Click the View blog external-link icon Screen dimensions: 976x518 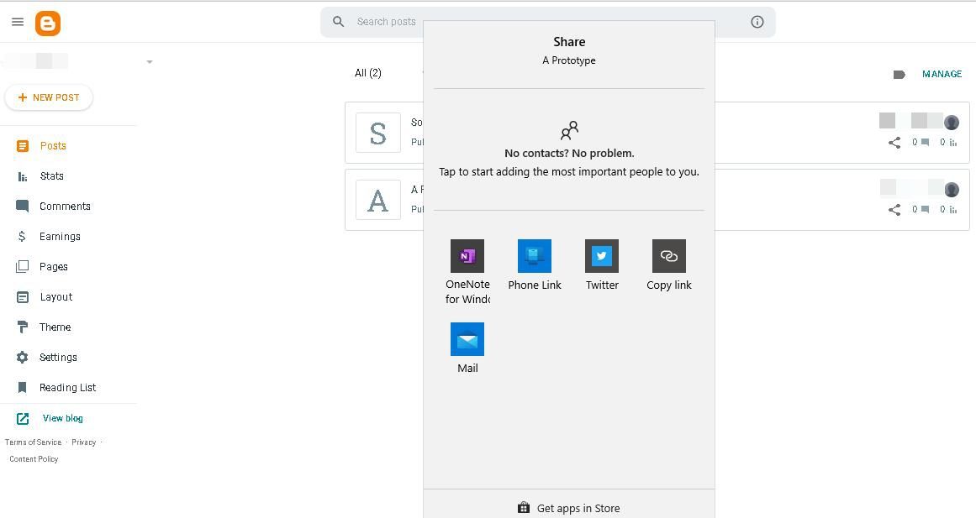[23, 418]
